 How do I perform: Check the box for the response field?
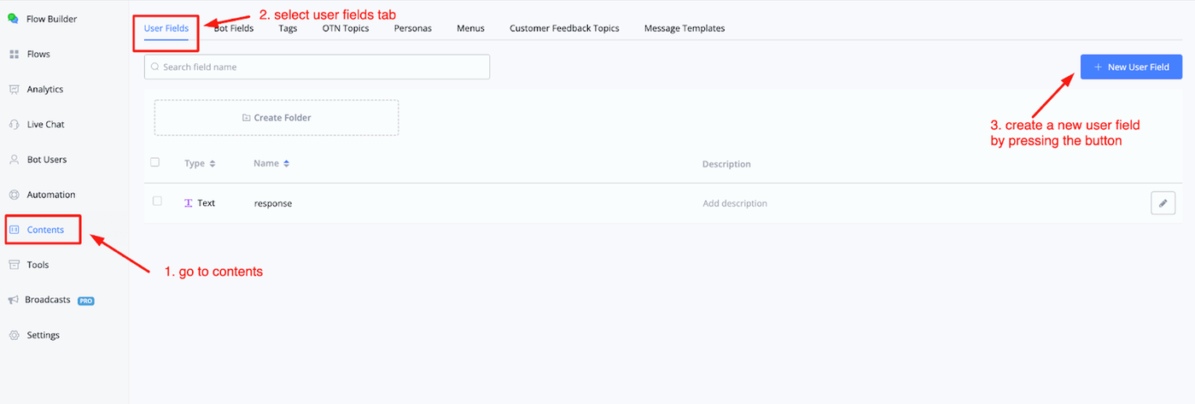tap(157, 202)
